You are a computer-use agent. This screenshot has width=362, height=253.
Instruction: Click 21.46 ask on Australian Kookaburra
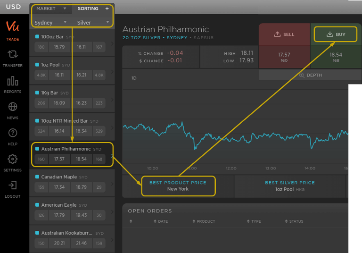tap(81, 243)
